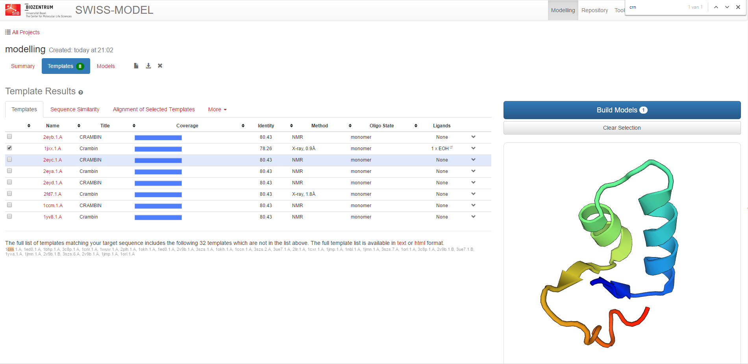This screenshot has width=748, height=364.
Task: Open template 1ccm.1.A link
Action: tap(53, 206)
